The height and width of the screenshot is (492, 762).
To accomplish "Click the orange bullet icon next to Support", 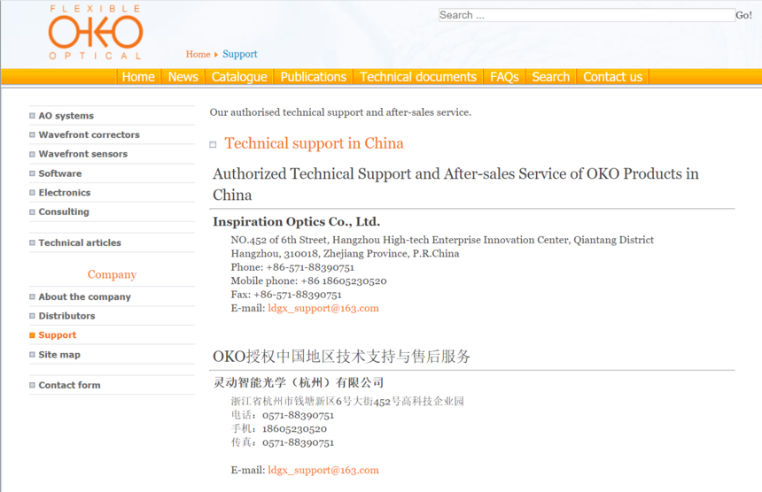I will (x=32, y=335).
